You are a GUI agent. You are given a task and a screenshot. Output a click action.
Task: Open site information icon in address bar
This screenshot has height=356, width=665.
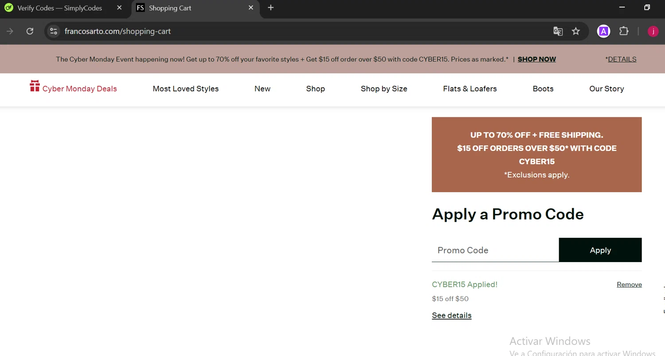point(54,31)
